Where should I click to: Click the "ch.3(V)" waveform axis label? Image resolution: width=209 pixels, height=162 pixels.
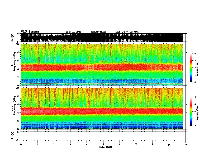(13, 136)
